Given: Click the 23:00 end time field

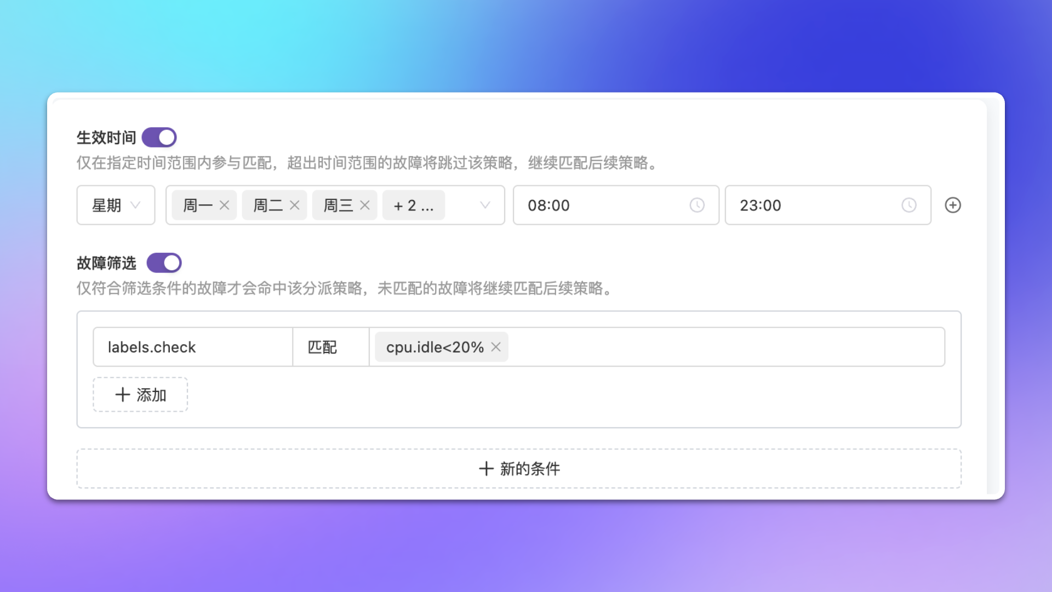Looking at the screenshot, I should click(811, 206).
